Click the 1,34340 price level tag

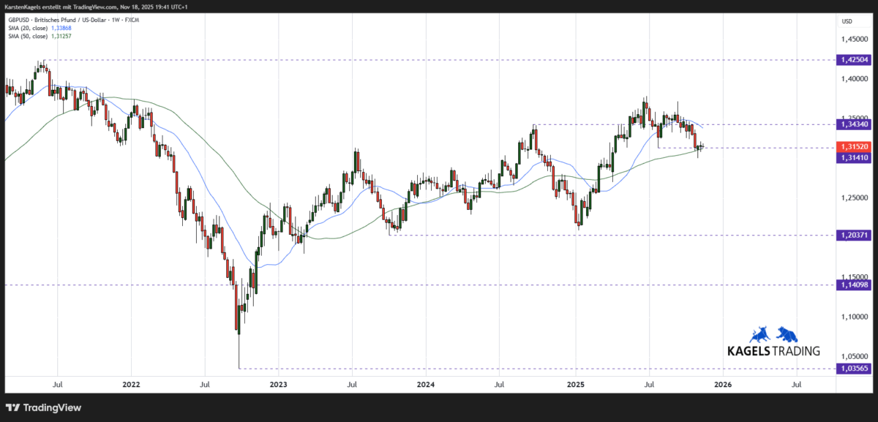(x=855, y=124)
